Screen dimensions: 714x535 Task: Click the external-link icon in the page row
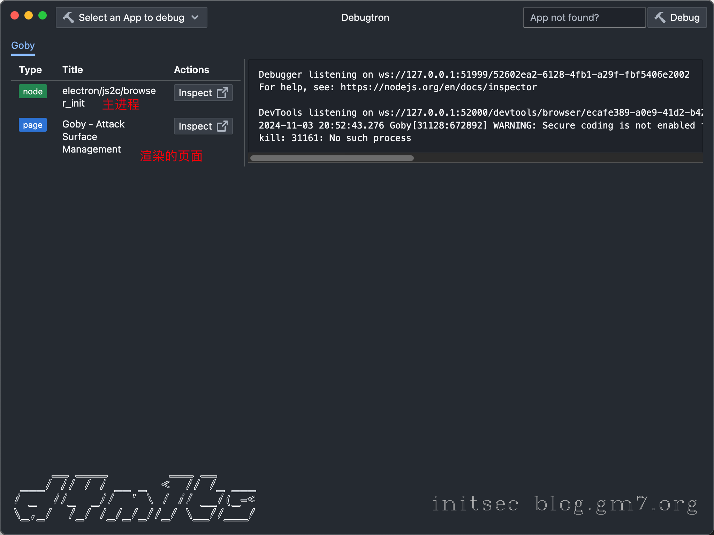(x=222, y=126)
